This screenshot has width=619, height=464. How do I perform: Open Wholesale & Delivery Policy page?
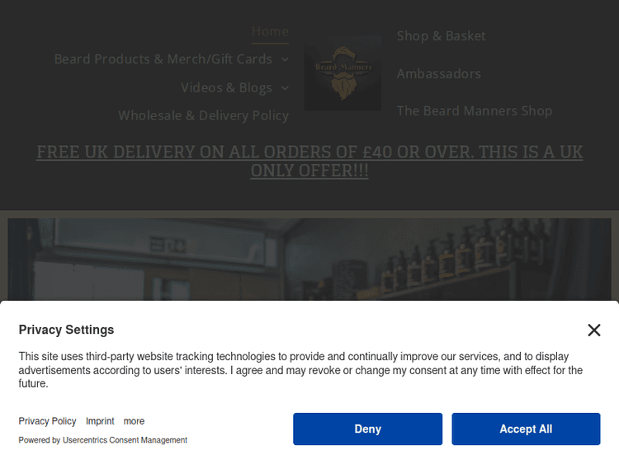point(203,115)
